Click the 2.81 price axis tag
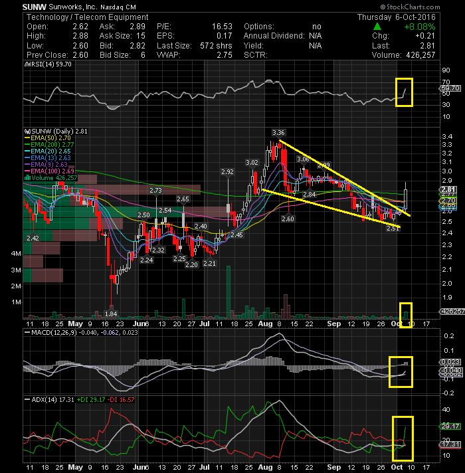 pos(448,189)
